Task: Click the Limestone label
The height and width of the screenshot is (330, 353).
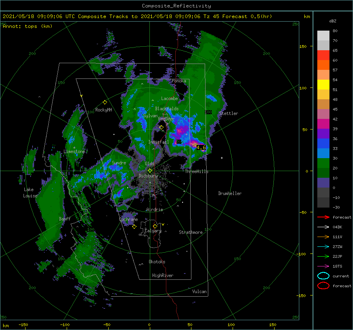Action: (x=74, y=151)
